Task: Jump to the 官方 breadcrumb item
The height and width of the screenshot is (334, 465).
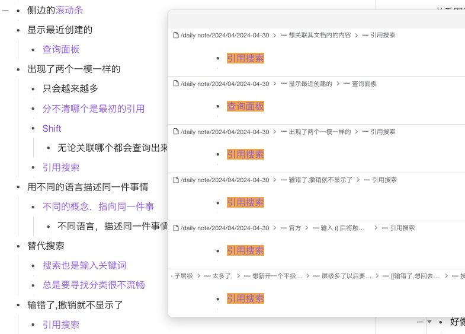Action: click(295, 228)
